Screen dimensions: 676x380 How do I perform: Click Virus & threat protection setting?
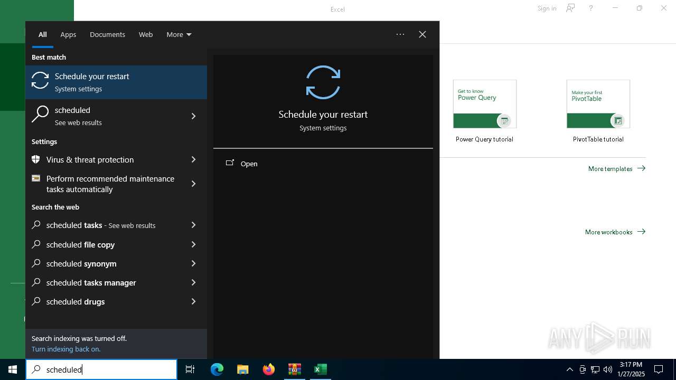(116, 159)
